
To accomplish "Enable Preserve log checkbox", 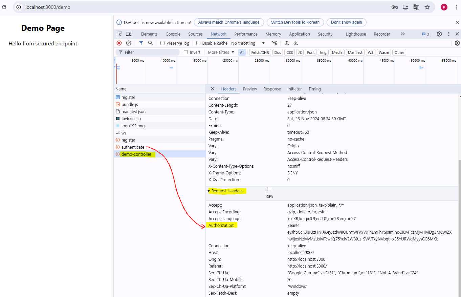I will coord(162,43).
